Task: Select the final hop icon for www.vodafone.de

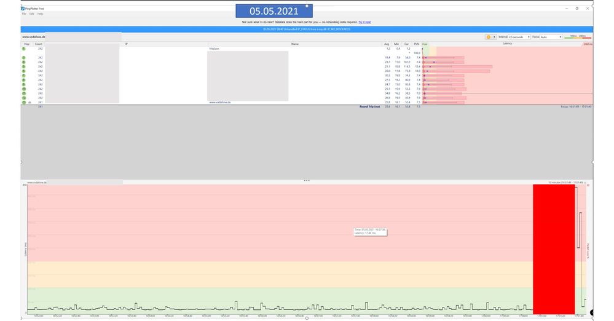Action: tap(24, 102)
